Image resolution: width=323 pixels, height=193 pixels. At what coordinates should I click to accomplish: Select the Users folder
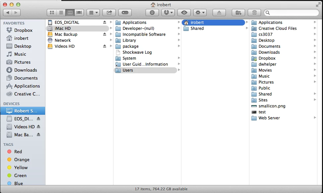[x=145, y=70]
